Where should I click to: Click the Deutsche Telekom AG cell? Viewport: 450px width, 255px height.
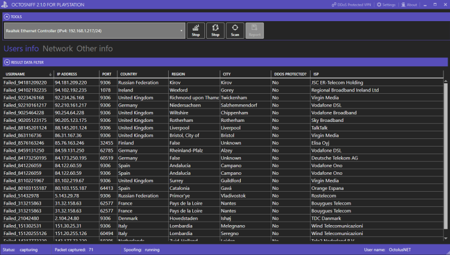[x=335, y=158]
